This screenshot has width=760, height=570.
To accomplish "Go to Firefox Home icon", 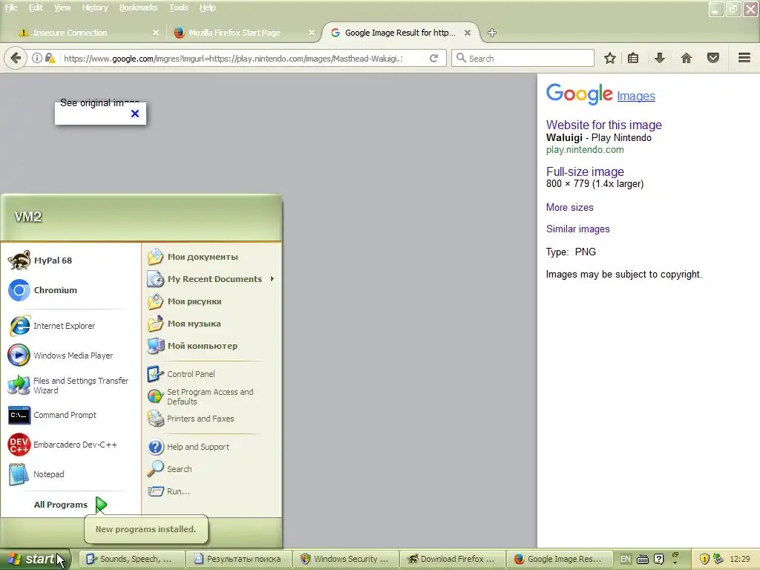I will pos(687,58).
